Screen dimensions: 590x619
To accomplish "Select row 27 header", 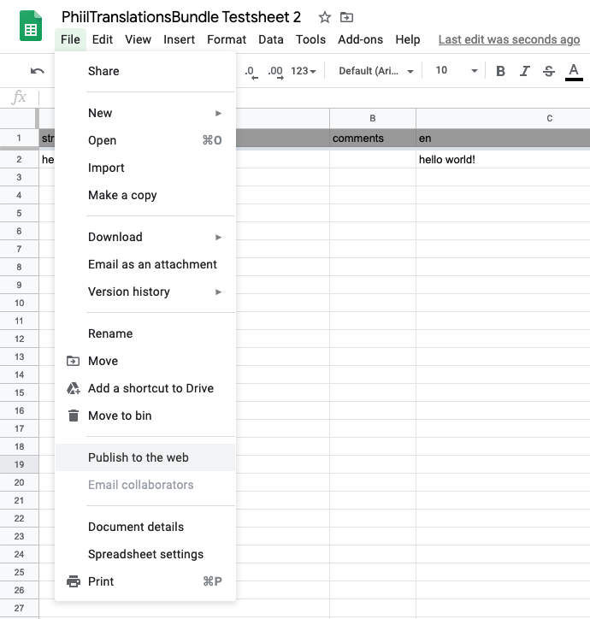I will coord(19,609).
